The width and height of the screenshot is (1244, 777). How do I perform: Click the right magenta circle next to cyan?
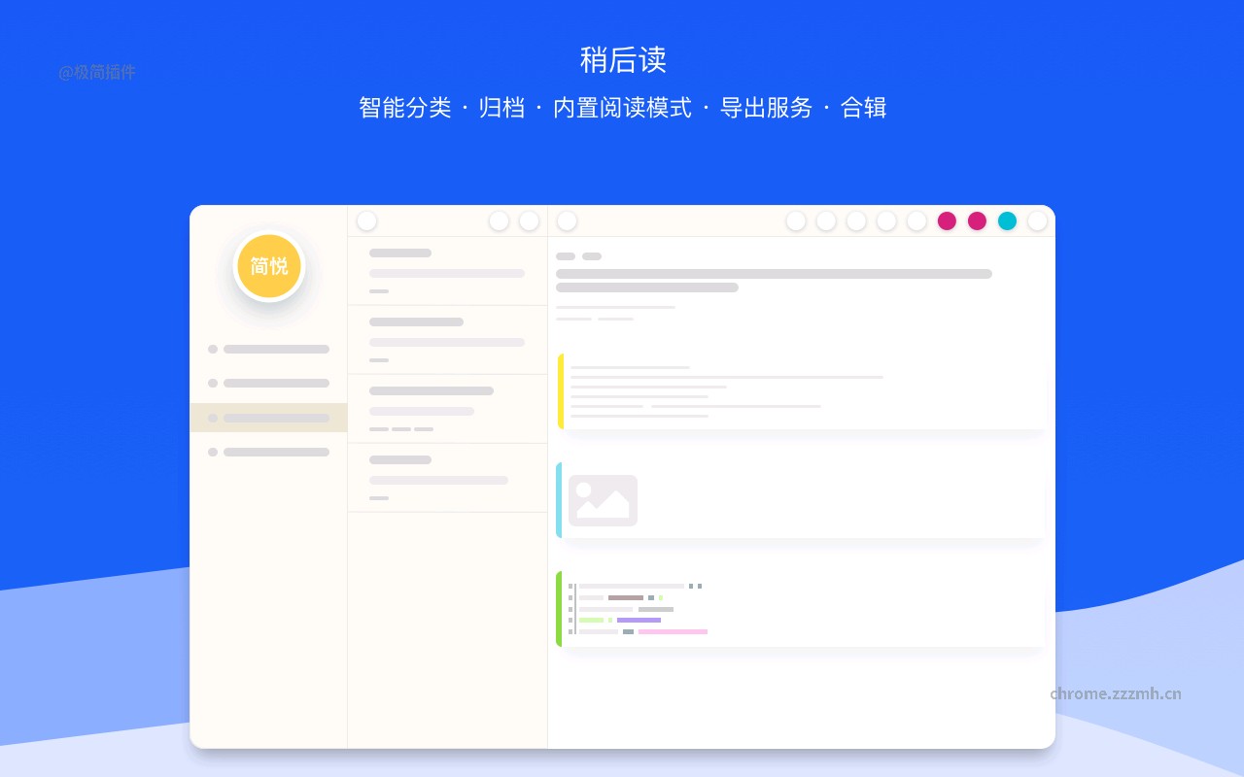pyautogui.click(x=977, y=220)
